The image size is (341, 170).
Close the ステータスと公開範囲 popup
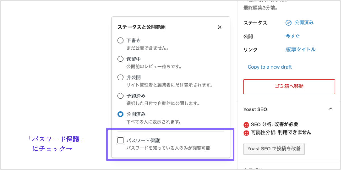(219, 27)
